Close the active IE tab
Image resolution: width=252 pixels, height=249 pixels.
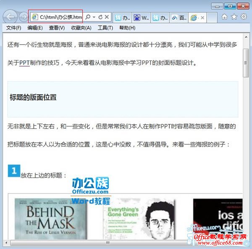[202, 18]
